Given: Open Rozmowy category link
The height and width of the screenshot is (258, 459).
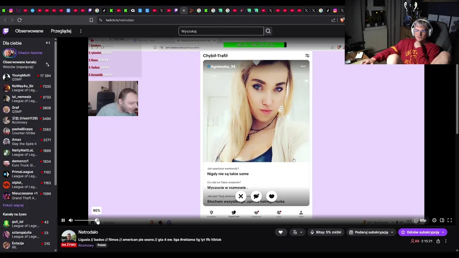Looking at the screenshot, I should pos(86,245).
